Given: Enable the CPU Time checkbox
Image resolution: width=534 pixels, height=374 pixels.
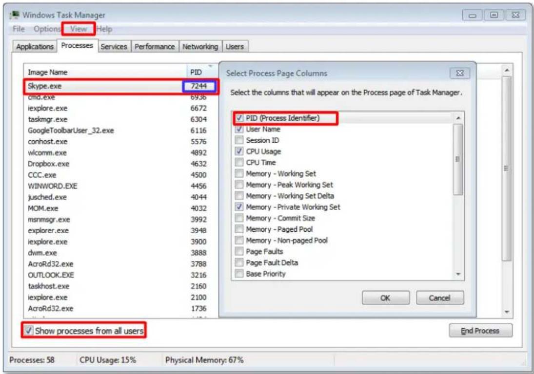Looking at the screenshot, I should tap(239, 163).
